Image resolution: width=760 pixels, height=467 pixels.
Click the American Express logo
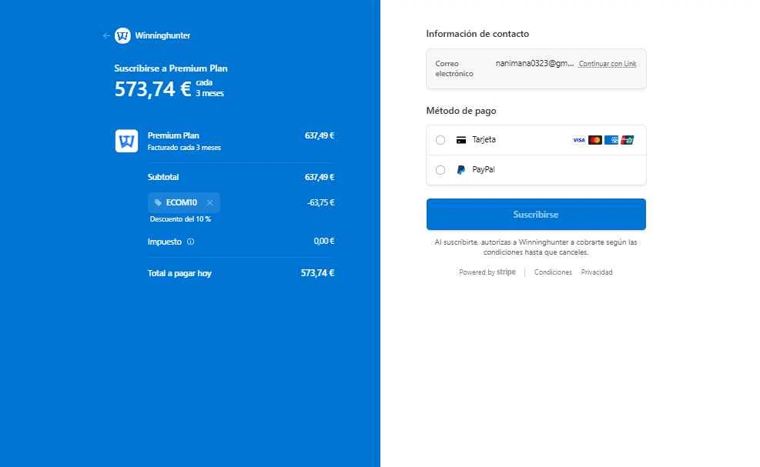[x=611, y=140]
